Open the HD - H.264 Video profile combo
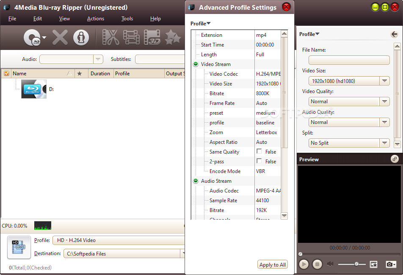This screenshot has height=275, width=403. click(119, 240)
